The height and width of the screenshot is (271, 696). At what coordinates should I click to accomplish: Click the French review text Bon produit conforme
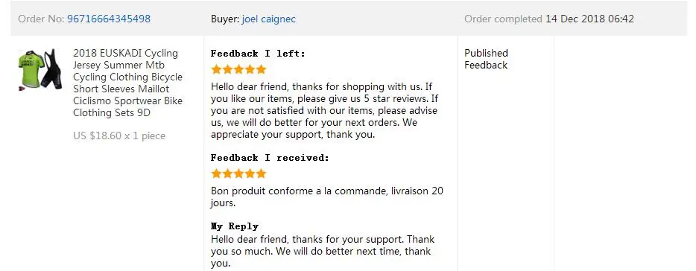click(x=327, y=197)
